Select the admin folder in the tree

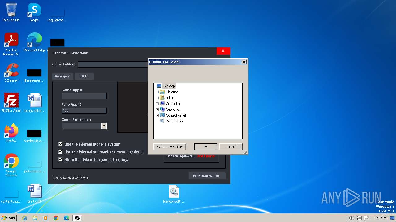[x=170, y=98]
